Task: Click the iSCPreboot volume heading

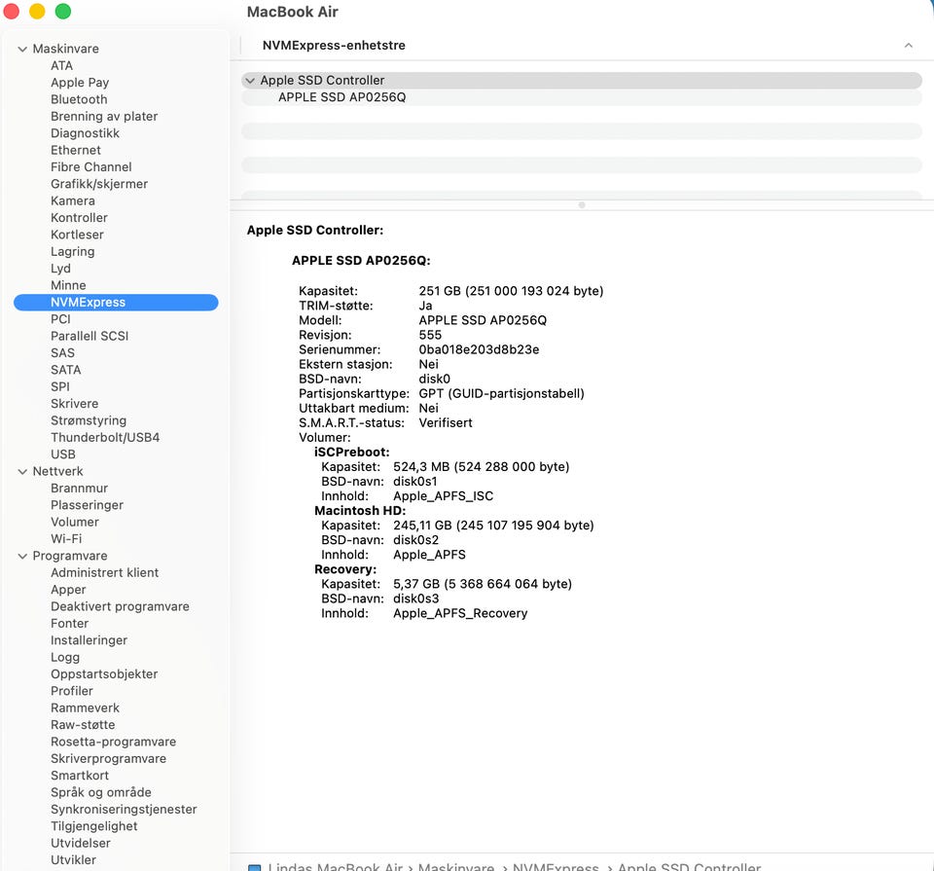Action: click(x=351, y=453)
